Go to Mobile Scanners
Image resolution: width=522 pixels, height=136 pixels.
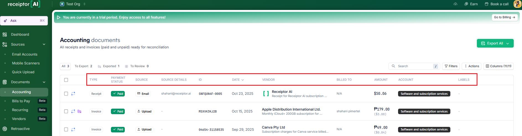[x=26, y=63]
